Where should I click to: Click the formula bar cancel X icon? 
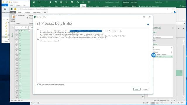(x=18, y=27)
